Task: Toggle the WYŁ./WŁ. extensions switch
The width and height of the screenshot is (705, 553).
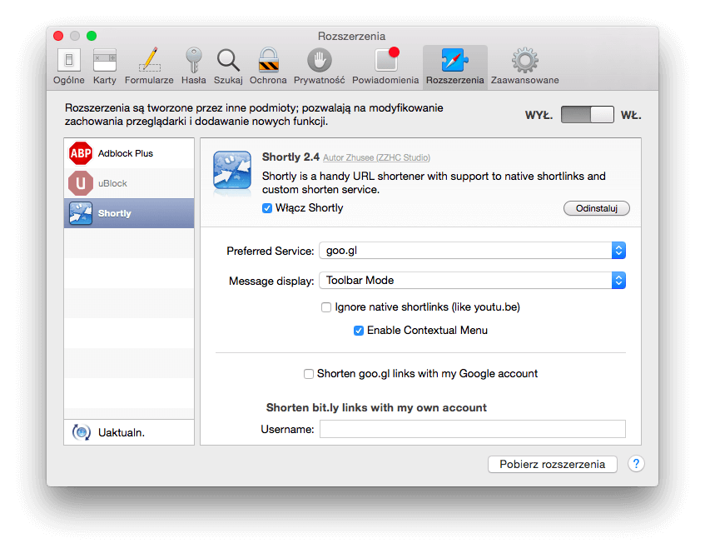Action: [x=587, y=115]
